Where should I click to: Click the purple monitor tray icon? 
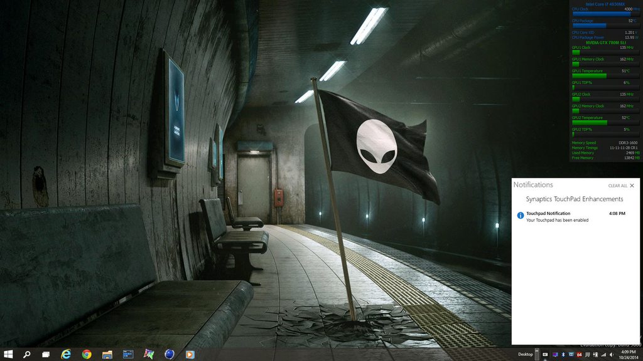pyautogui.click(x=555, y=355)
